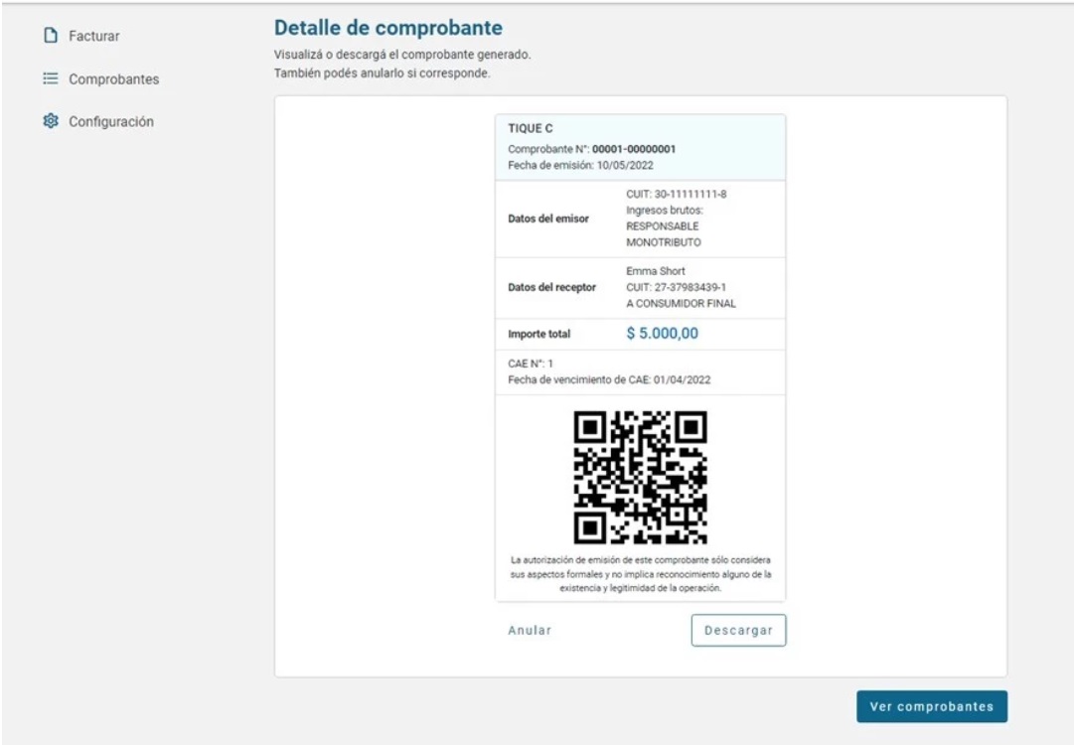Click the Ver comprobantes button
Screen dimensions: 1074x745
[932, 706]
